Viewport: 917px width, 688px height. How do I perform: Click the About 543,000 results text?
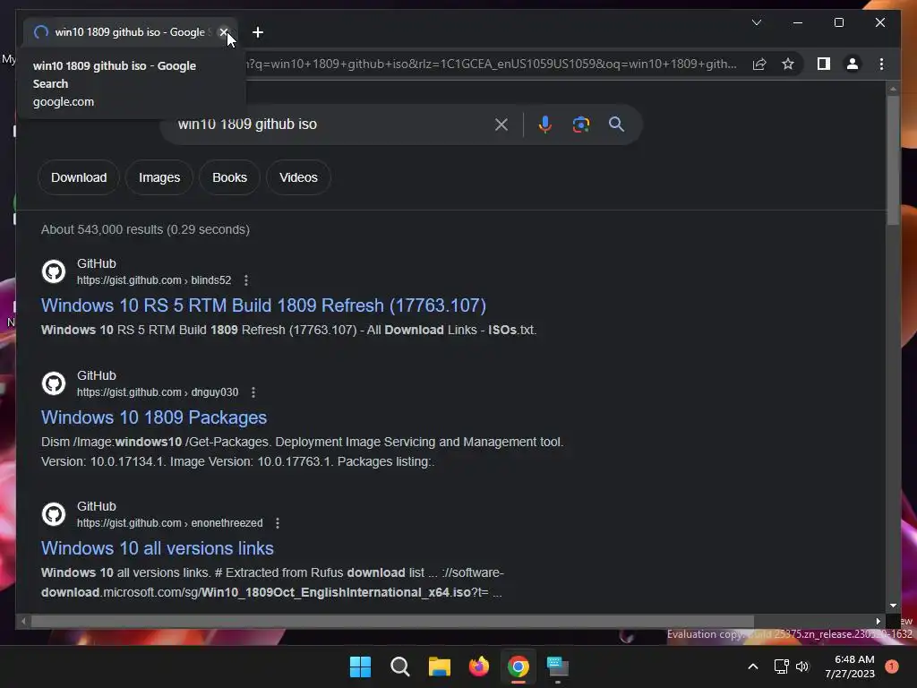pos(145,229)
